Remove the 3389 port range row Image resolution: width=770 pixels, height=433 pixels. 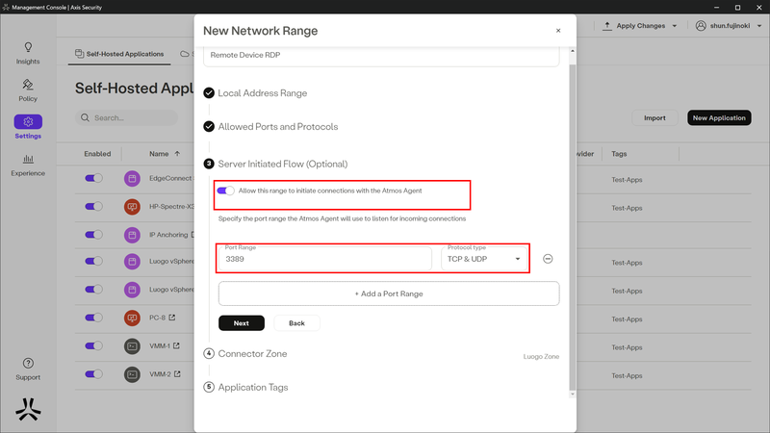click(x=548, y=259)
